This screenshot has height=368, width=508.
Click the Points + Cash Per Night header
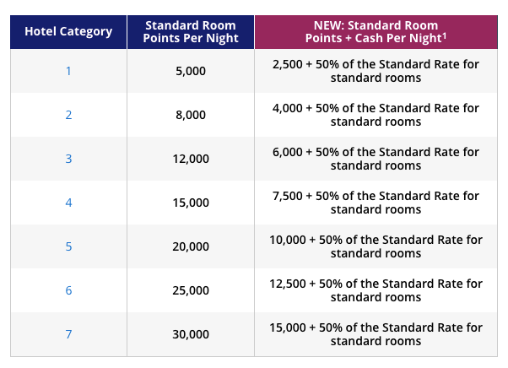pos(376,32)
